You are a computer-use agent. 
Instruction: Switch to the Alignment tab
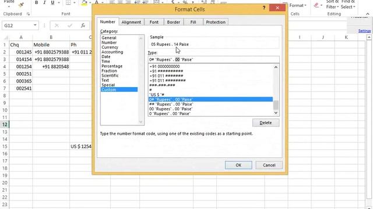click(131, 22)
